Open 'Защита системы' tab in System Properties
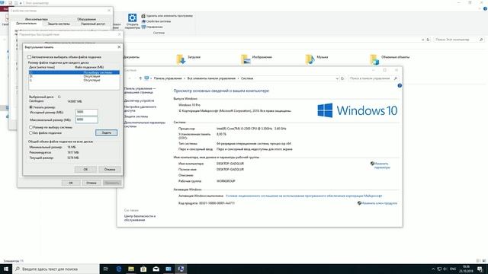 [59, 24]
